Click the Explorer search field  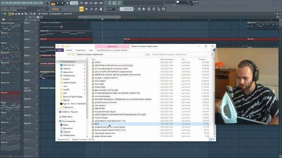coord(182,54)
